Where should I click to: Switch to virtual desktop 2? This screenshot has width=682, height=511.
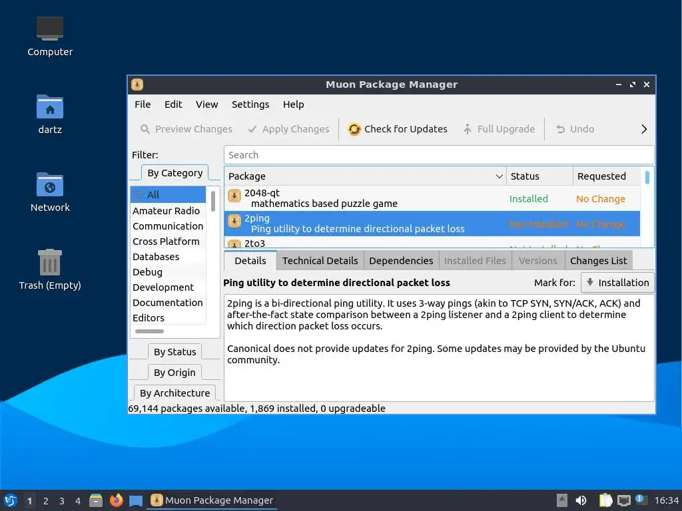(x=46, y=500)
